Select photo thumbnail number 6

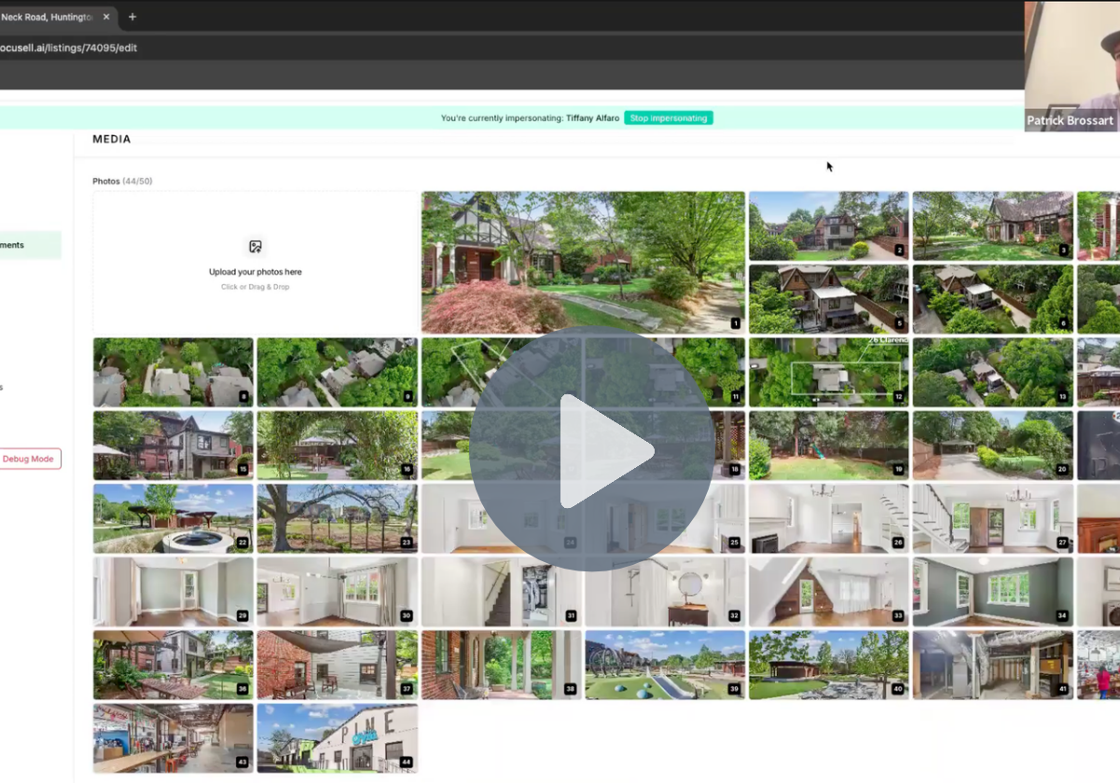(x=993, y=298)
